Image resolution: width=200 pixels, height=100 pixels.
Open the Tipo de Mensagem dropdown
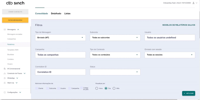pyautogui.click(x=60, y=38)
